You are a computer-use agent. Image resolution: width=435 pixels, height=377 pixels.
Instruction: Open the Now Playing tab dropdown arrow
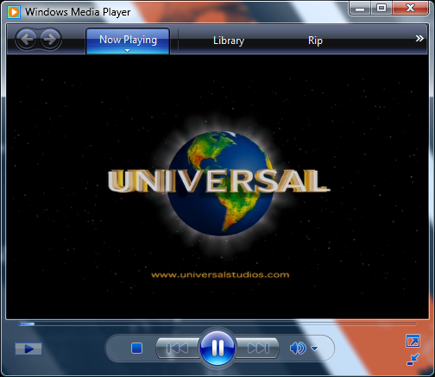[127, 51]
